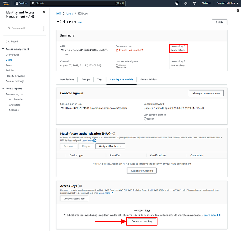The image size is (241, 231).
Task: Click the Resync MFA button
Action: (86, 146)
